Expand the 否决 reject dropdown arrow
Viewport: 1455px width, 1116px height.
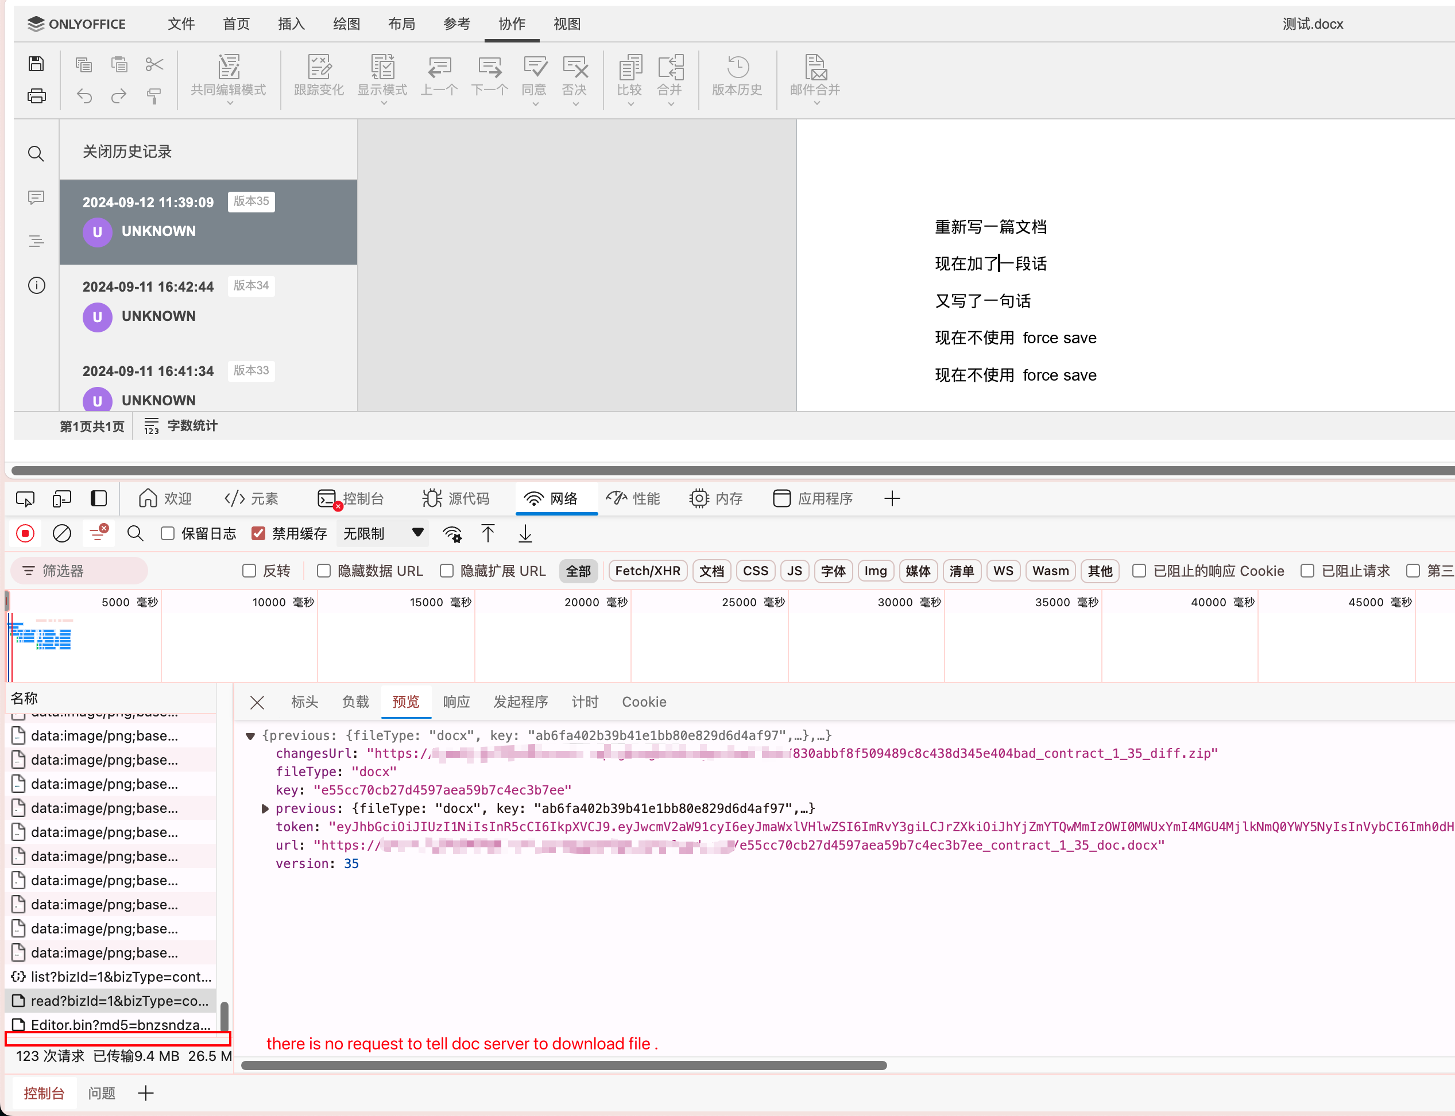[575, 104]
